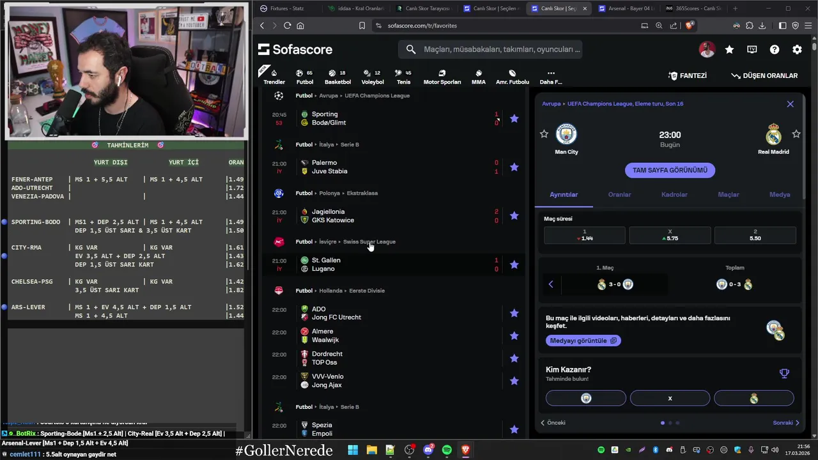Open the DÜŞEN ORANLAR link

click(764, 75)
